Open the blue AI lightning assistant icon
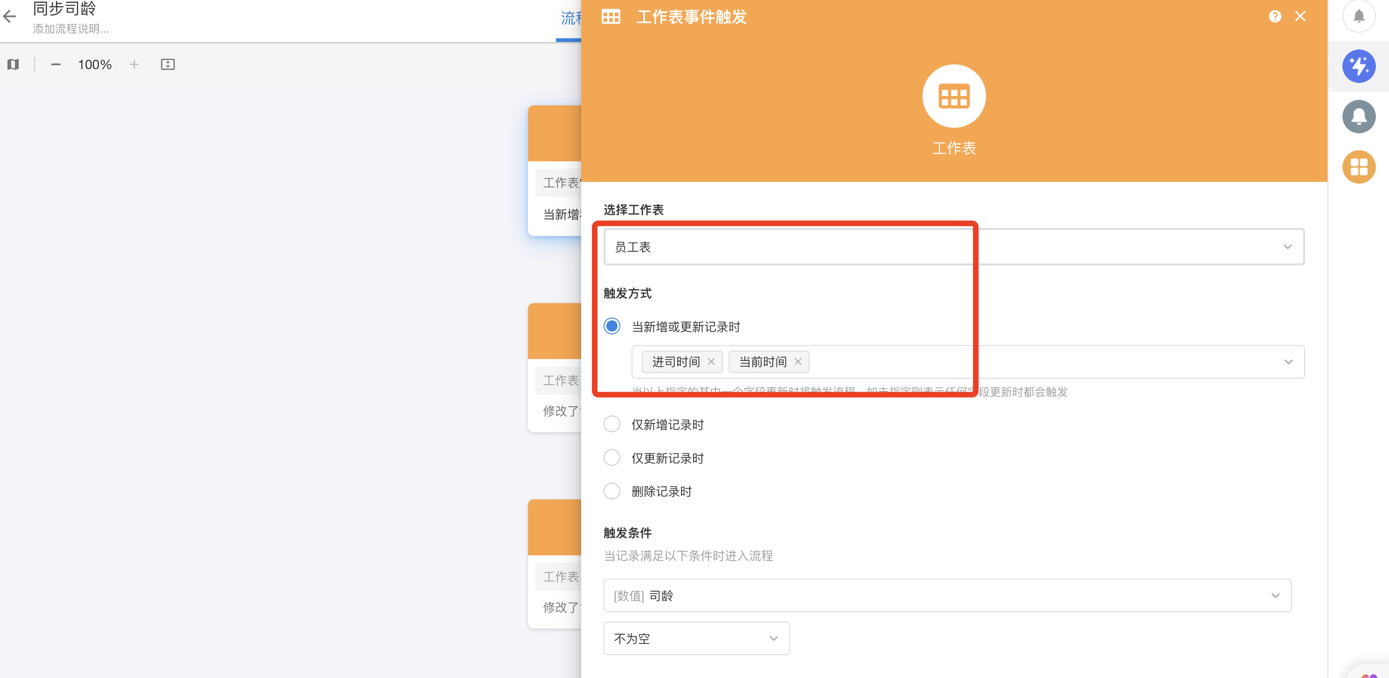The image size is (1389, 678). pyautogui.click(x=1358, y=66)
